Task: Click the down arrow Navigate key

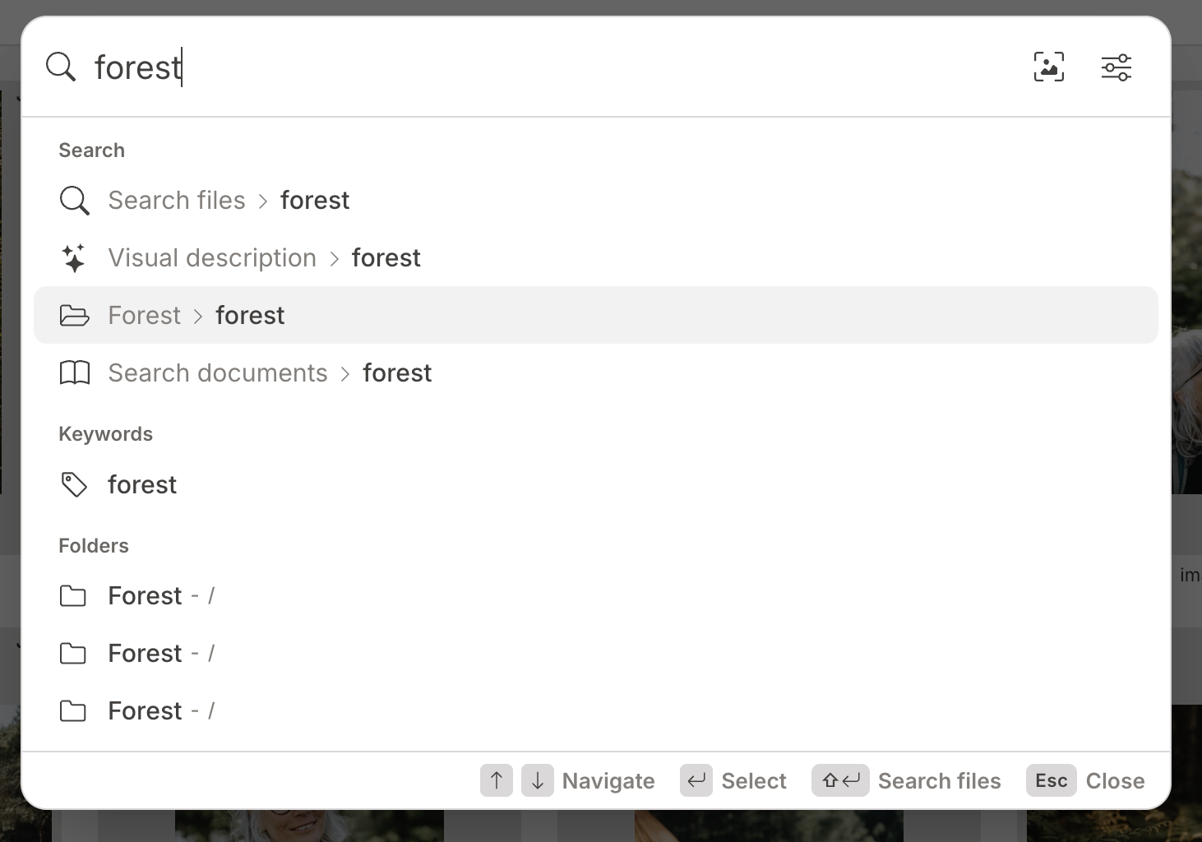Action: tap(538, 780)
